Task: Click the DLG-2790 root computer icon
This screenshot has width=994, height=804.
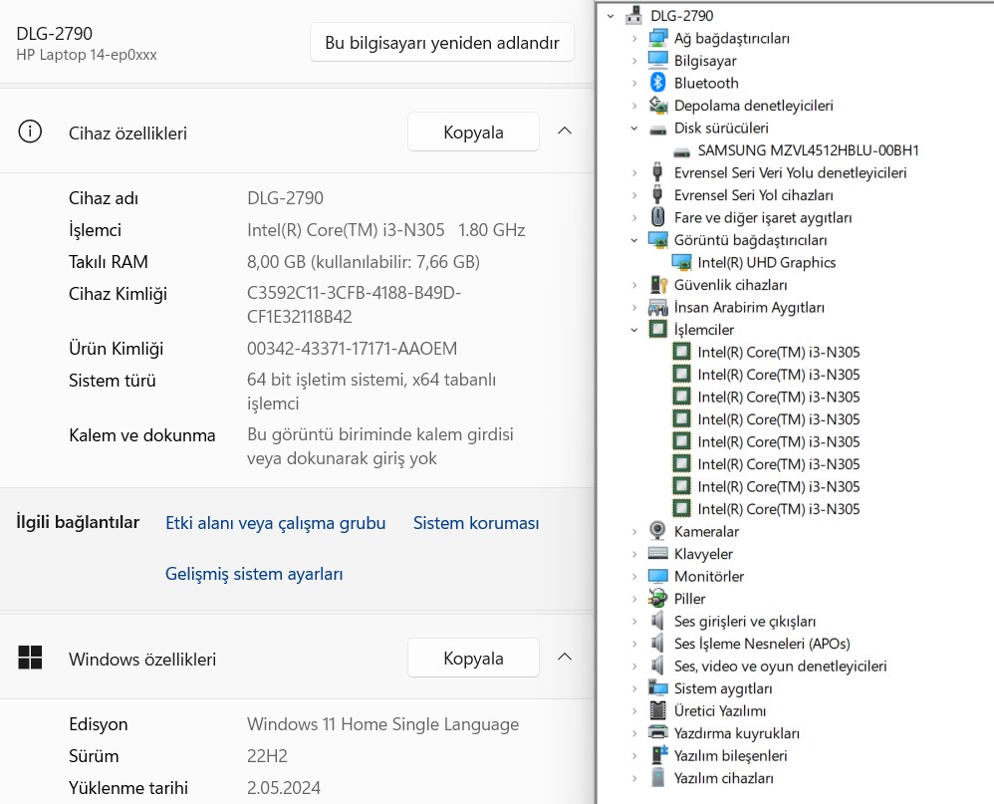Action: 633,15
